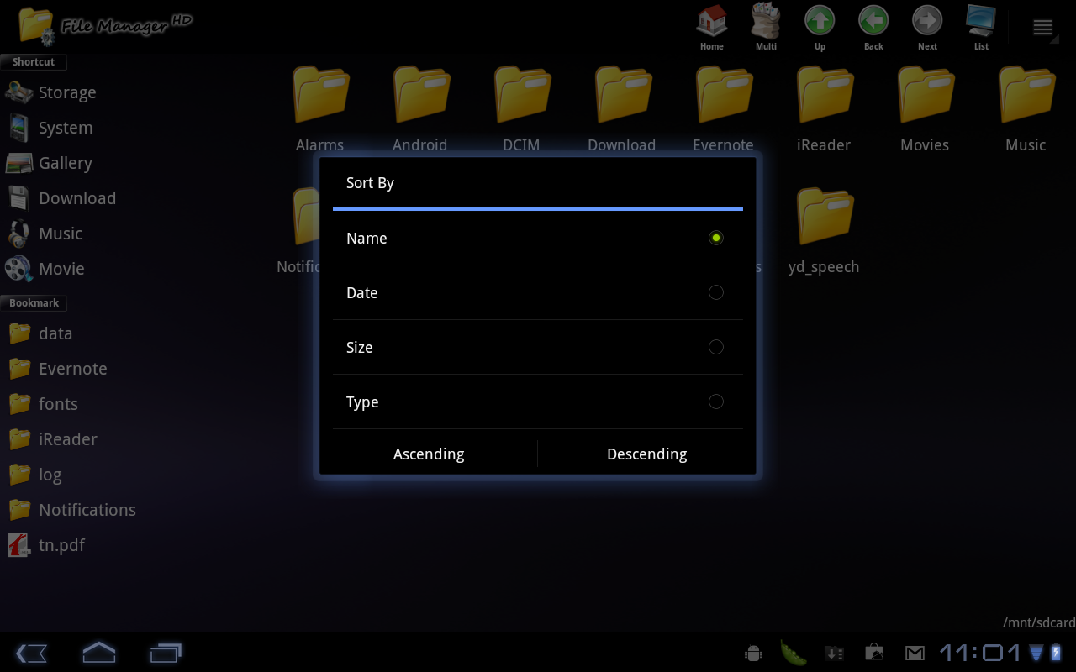The width and height of the screenshot is (1076, 672).
Task: Open the downloads icon in the status bar
Action: tap(834, 652)
